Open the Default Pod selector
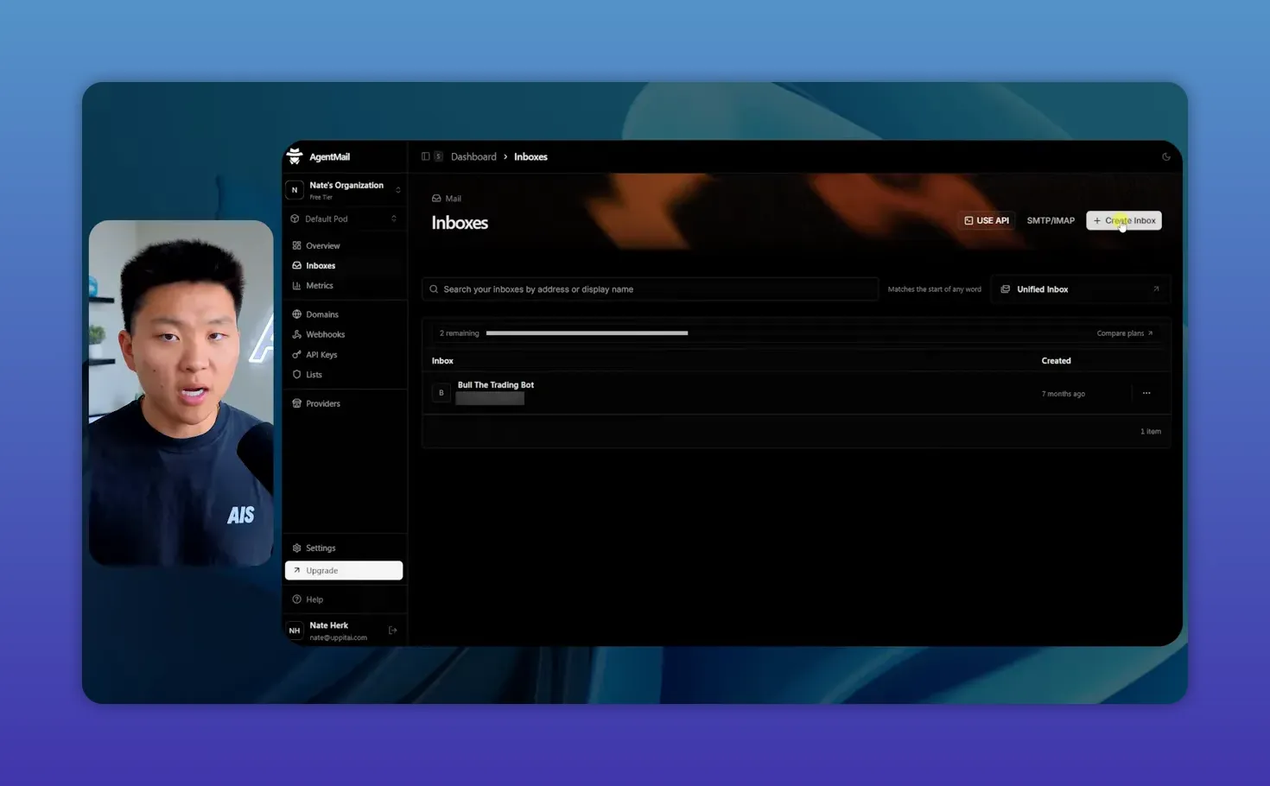1270x786 pixels. (345, 219)
